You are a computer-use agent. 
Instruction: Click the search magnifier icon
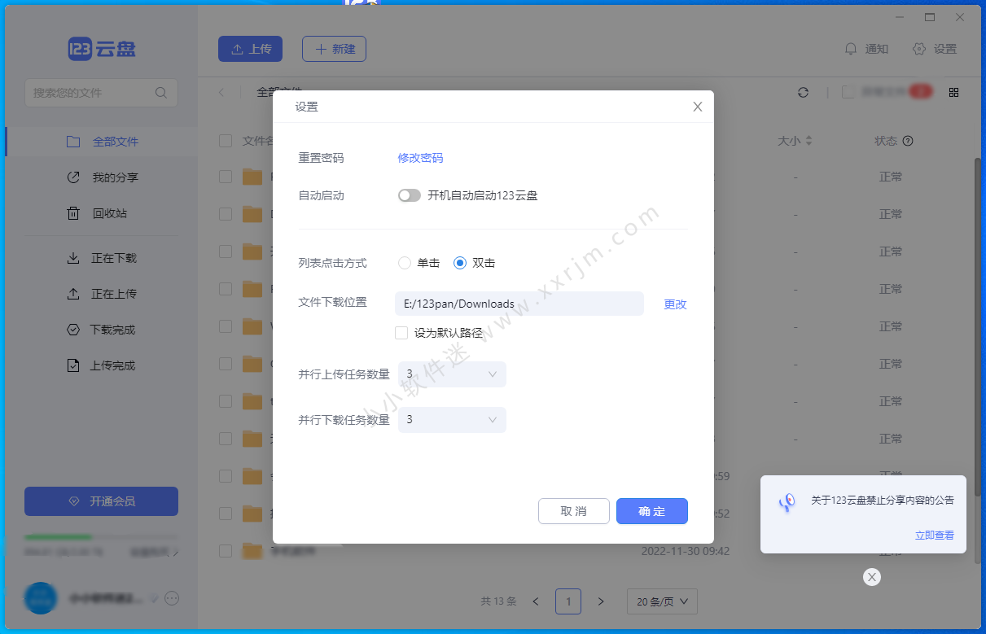[x=161, y=93]
